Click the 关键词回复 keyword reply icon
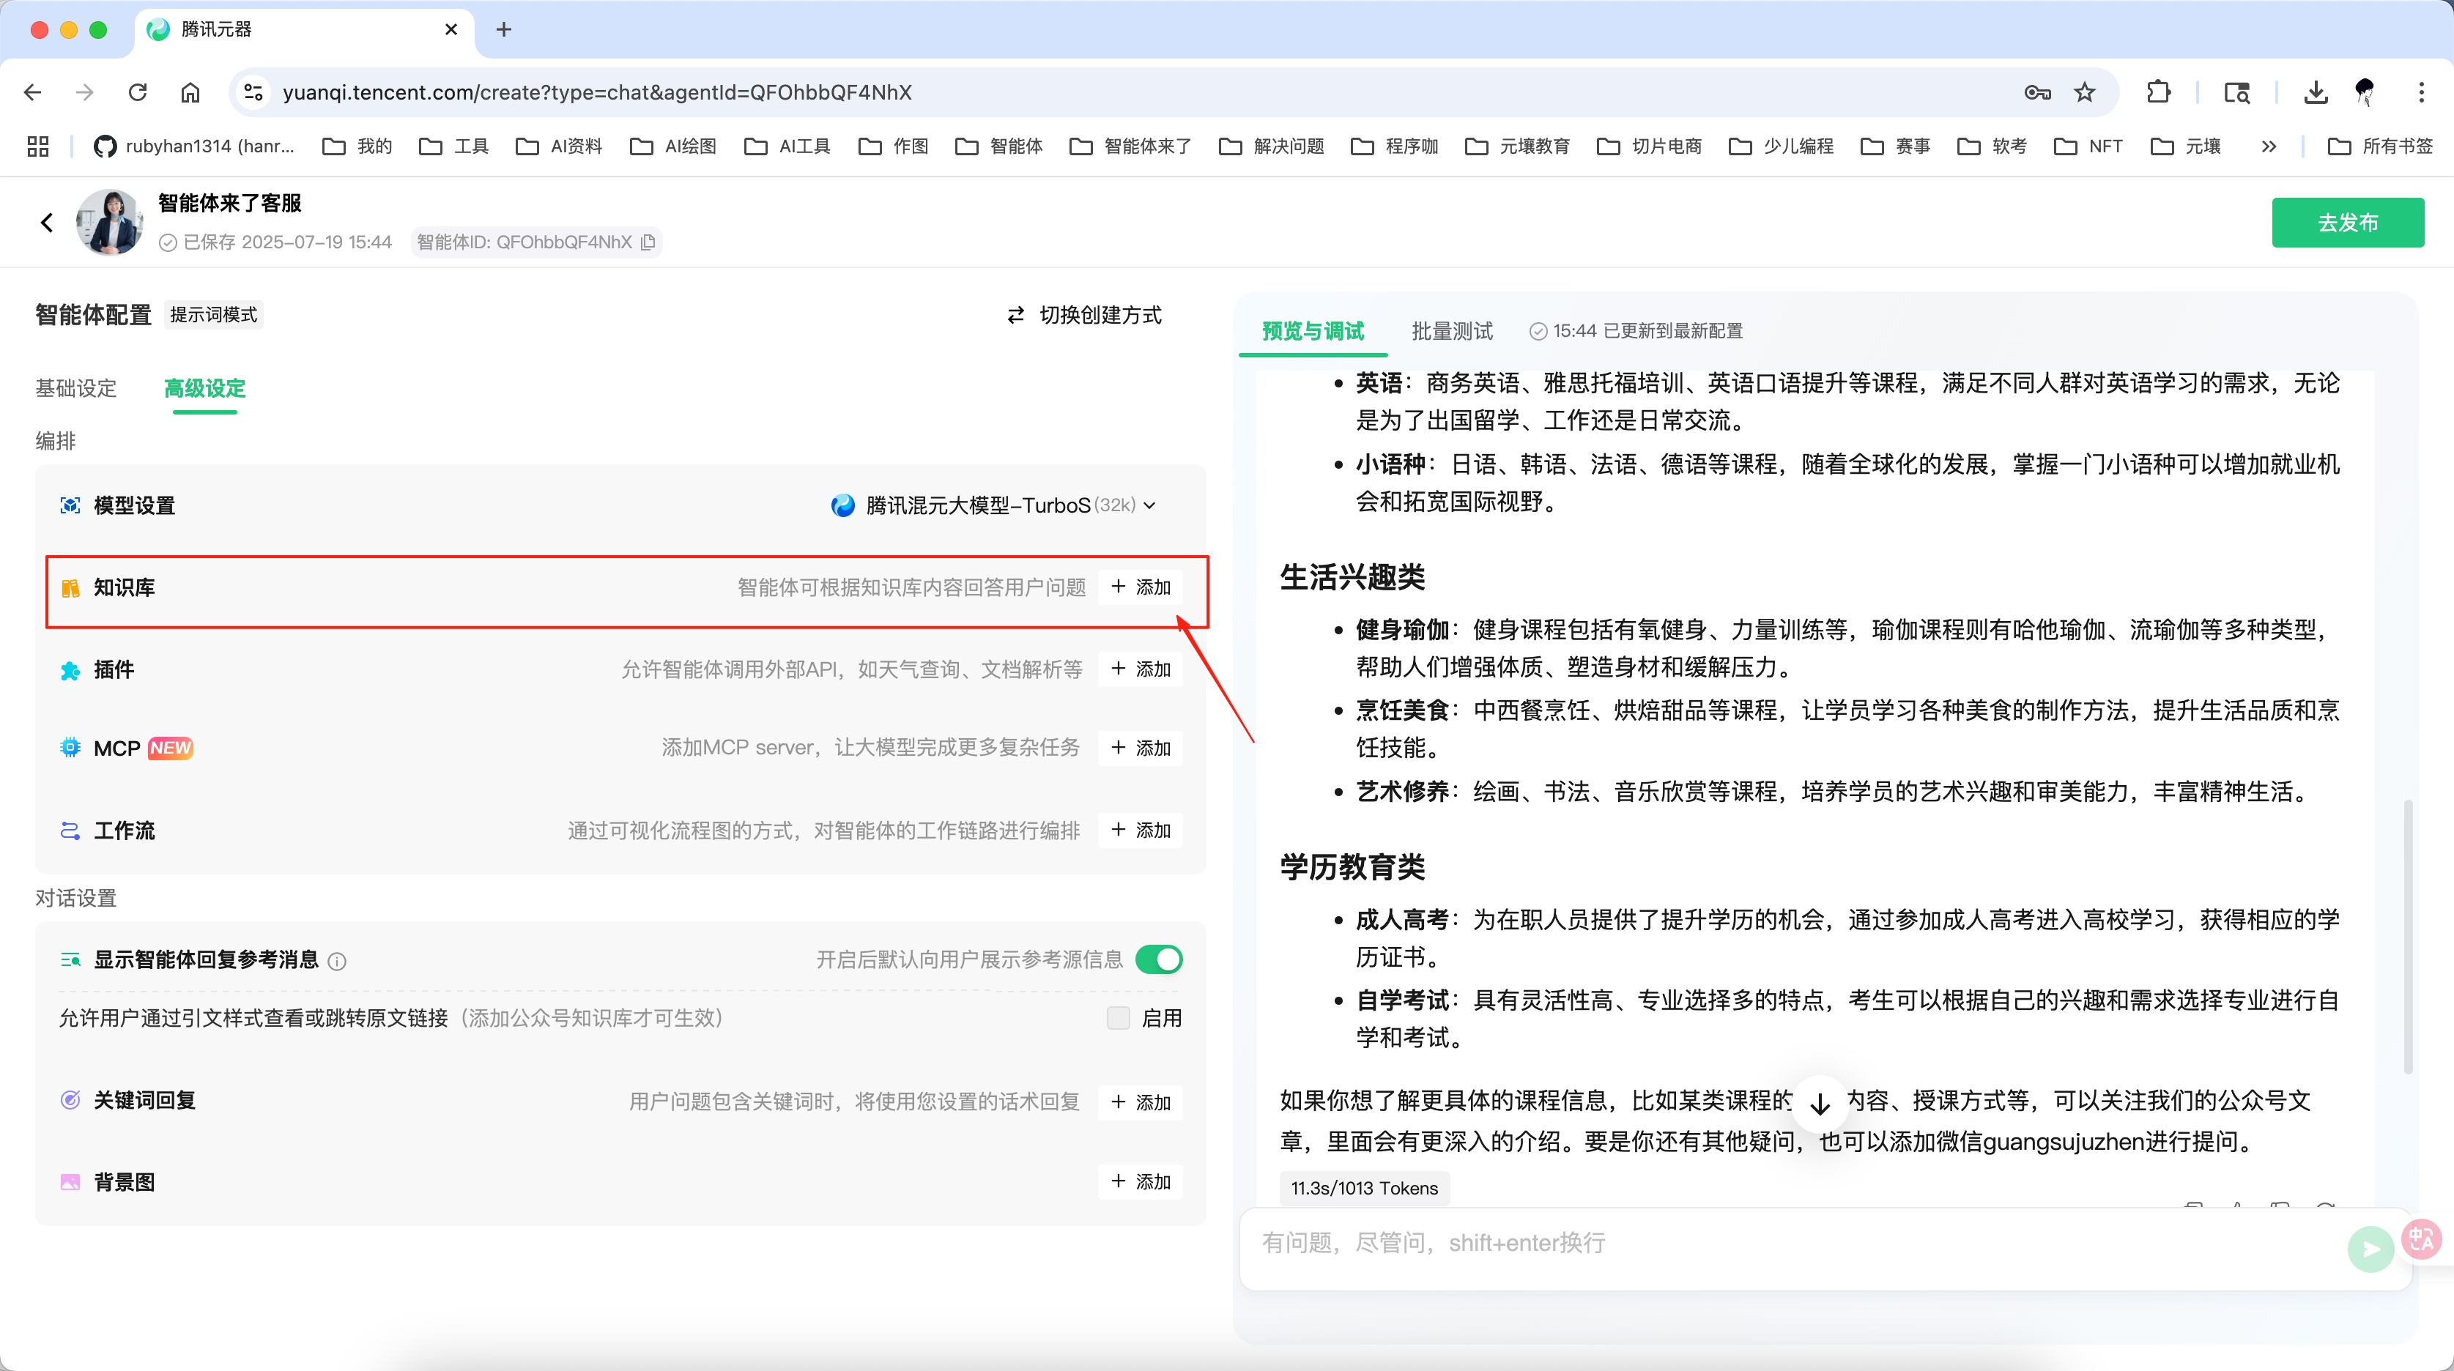Screen dimensions: 2454x1371 click(x=70, y=1101)
